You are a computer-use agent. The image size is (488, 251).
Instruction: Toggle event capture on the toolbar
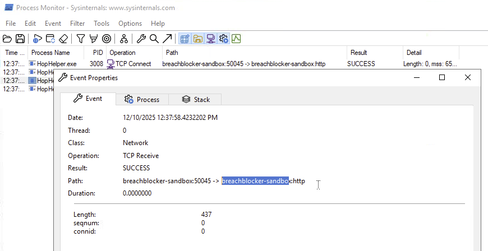tap(38, 39)
